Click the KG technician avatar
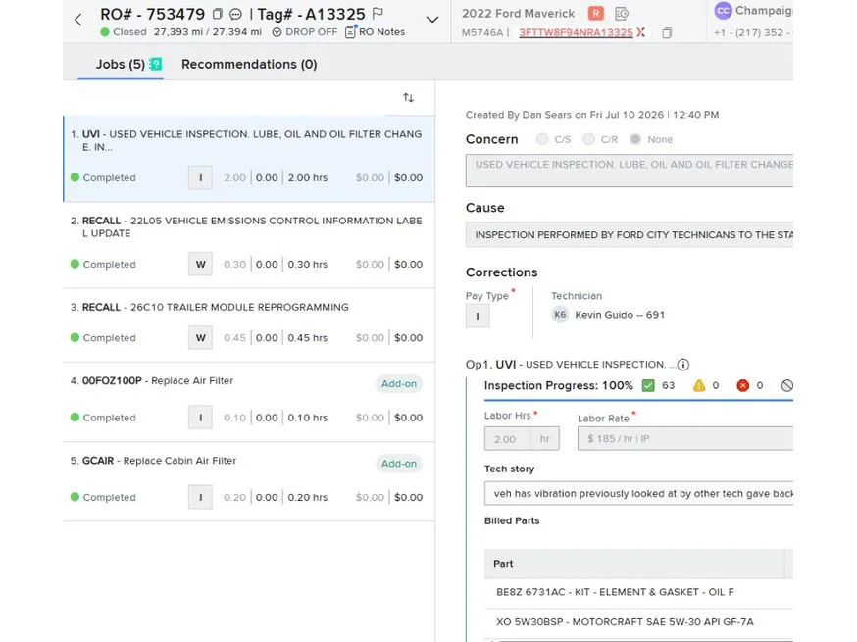 [x=560, y=315]
